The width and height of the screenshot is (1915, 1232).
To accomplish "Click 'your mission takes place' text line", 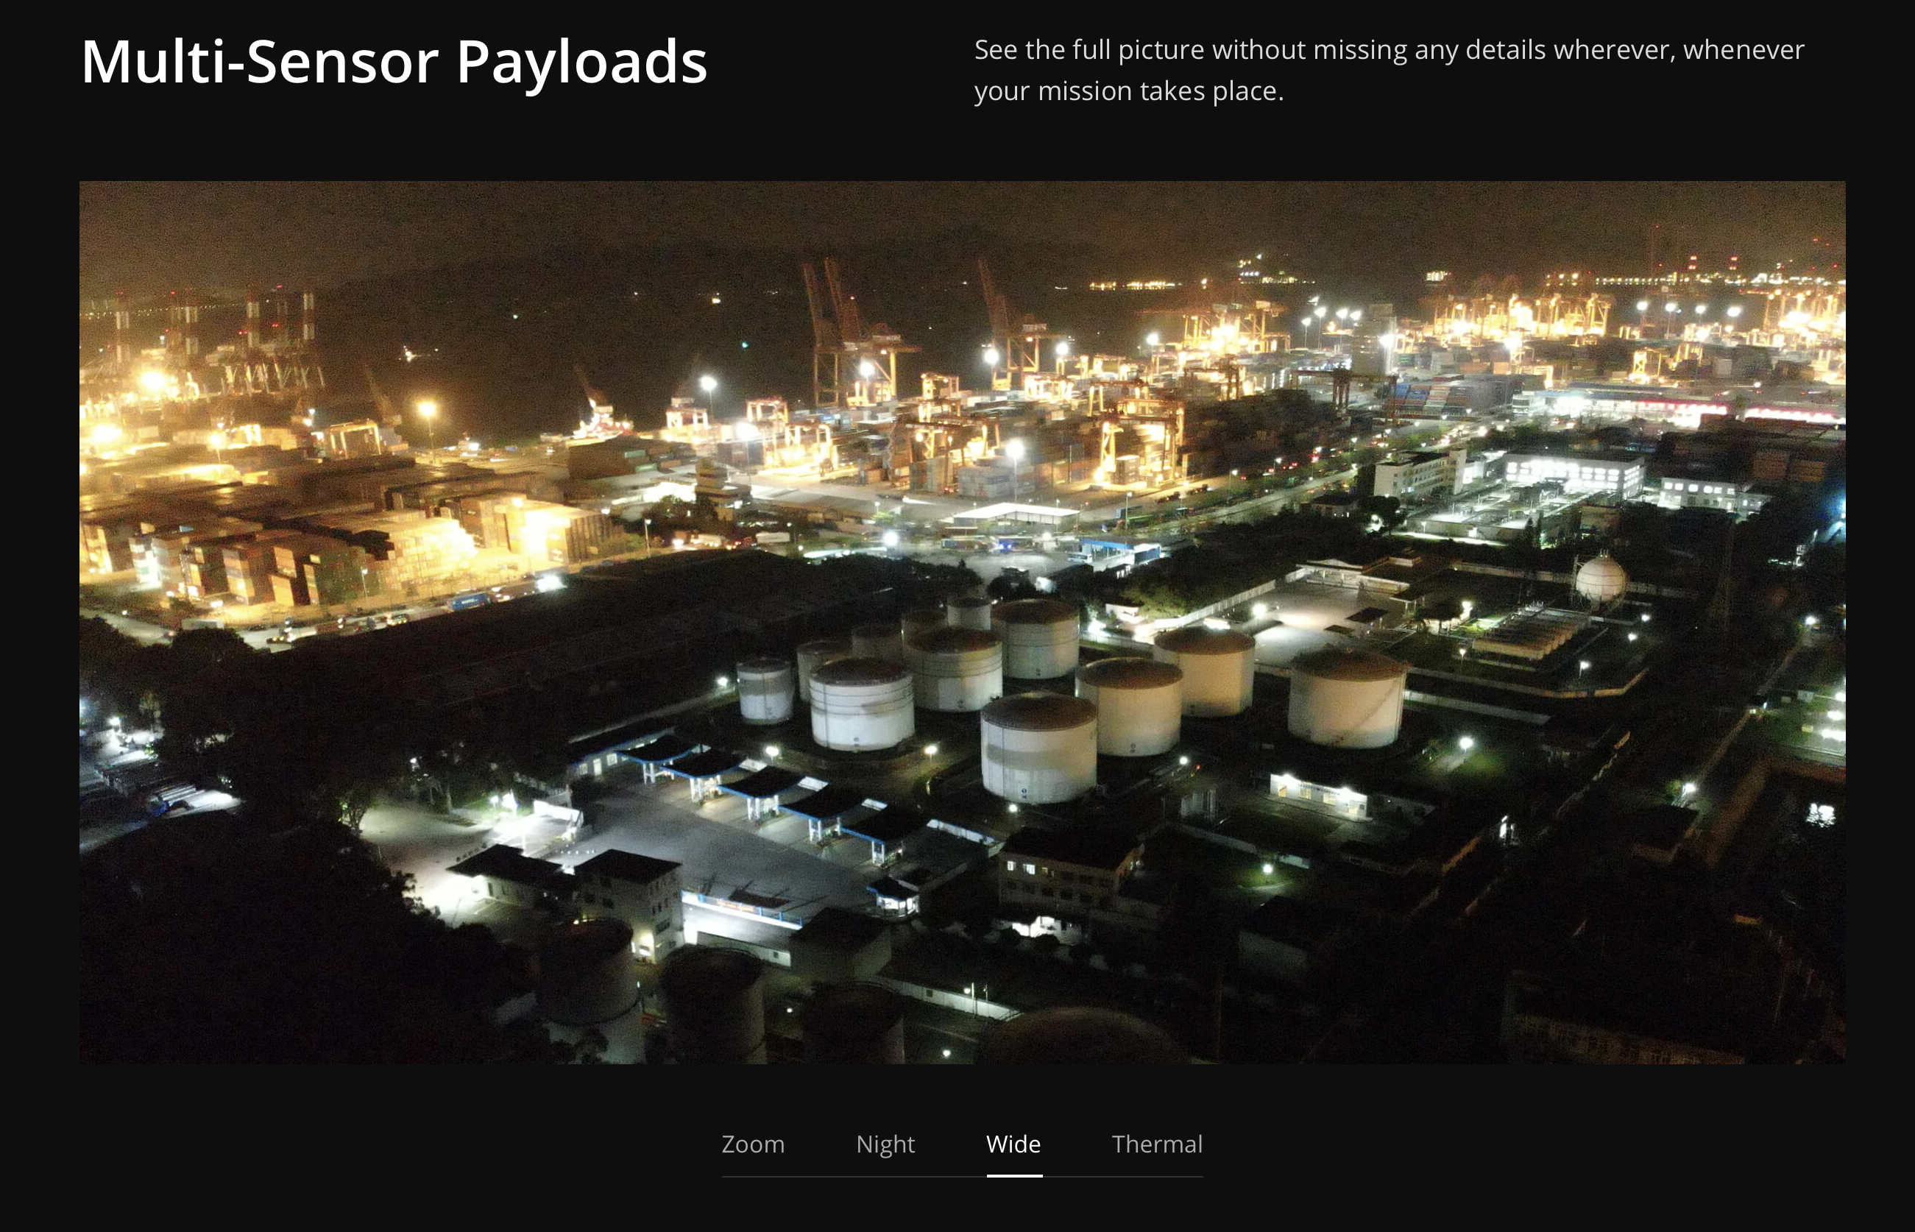I will (1128, 91).
